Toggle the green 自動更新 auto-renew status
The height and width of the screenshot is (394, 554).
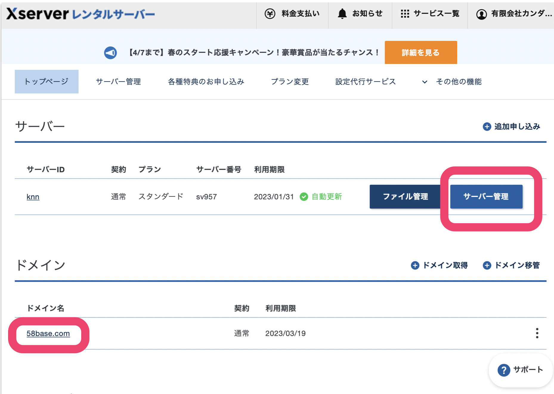tap(321, 197)
